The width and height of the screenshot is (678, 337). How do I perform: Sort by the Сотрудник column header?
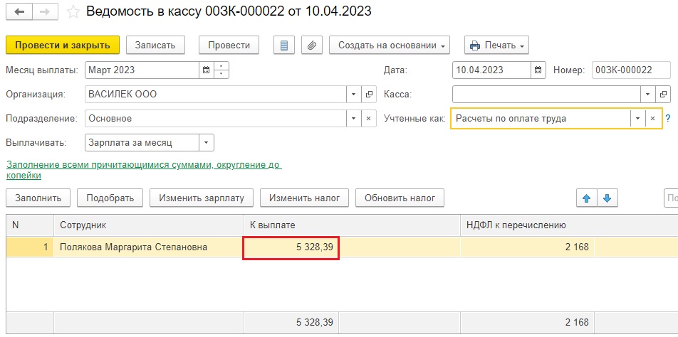tap(149, 225)
